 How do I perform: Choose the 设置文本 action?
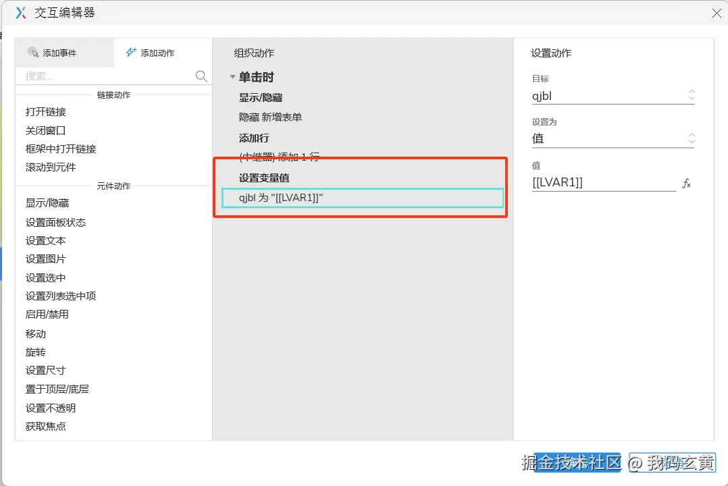pyautogui.click(x=45, y=241)
